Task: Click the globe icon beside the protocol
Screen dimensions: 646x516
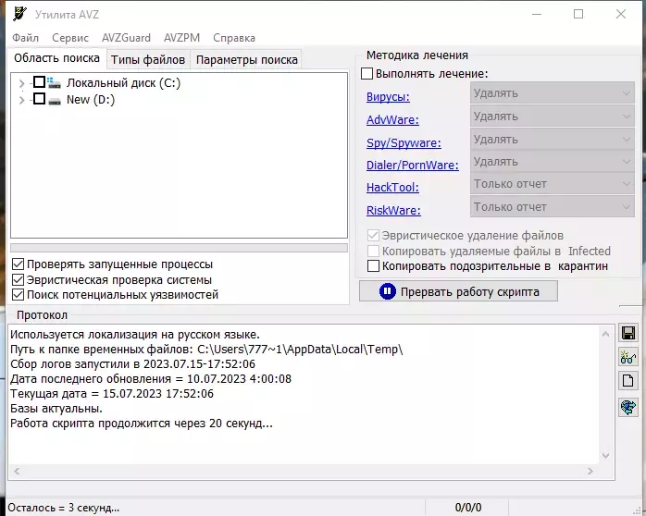Action: [x=627, y=407]
